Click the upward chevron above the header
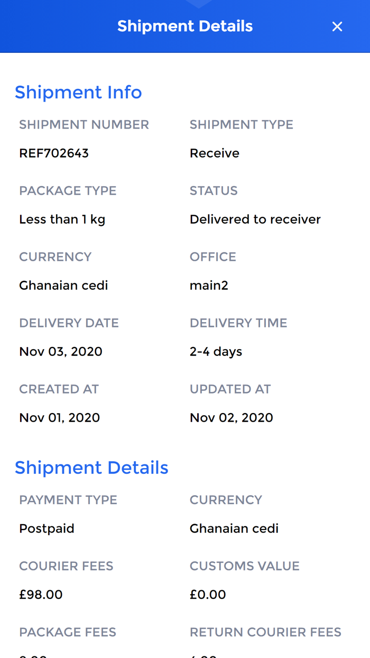This screenshot has height=658, width=370. click(199, 3)
